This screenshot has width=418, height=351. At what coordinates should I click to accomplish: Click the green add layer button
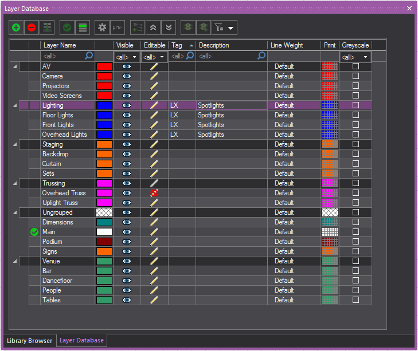point(16,27)
